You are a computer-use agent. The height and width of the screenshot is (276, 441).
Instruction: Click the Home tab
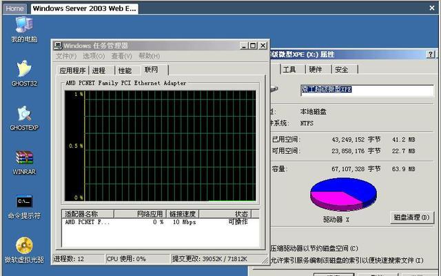(15, 8)
